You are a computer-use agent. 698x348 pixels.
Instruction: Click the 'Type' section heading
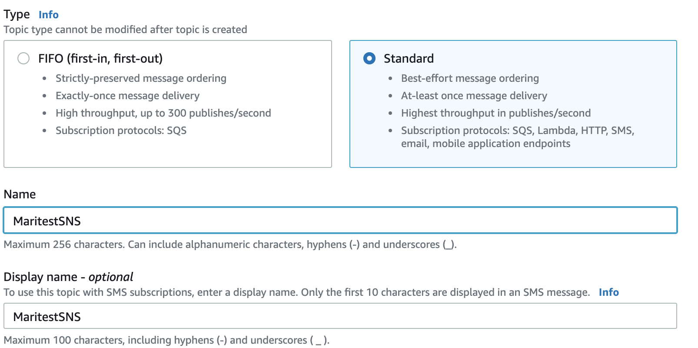[17, 14]
